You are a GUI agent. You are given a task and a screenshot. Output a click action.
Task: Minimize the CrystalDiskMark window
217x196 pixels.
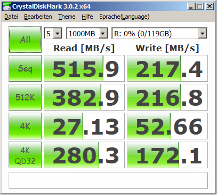191,6
